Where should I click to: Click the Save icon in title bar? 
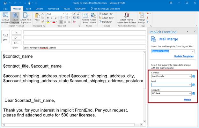tap(5, 3)
